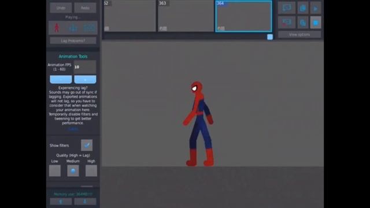Screen dimensions: 370x208
Task: Click the stop playback icon
Action: 316,23
